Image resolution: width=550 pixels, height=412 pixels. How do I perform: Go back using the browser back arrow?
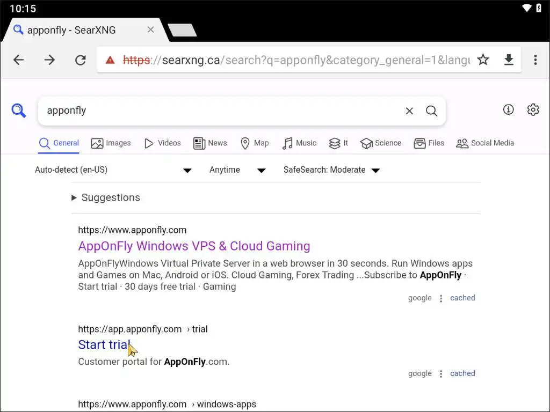pyautogui.click(x=19, y=60)
